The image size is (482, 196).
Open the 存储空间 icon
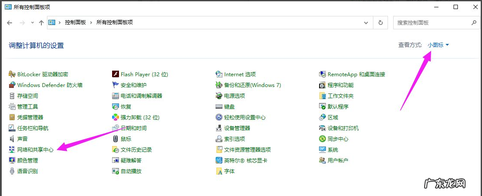12,96
